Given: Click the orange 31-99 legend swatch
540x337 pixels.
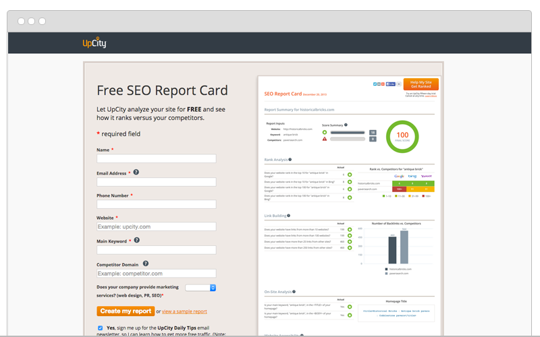Looking at the screenshot, I should 410,196.
